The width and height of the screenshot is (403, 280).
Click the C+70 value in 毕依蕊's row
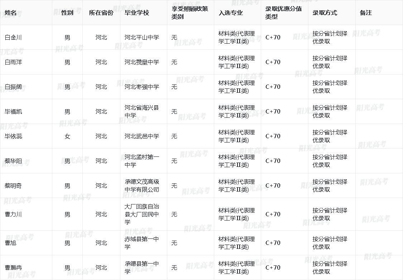tap(273, 136)
